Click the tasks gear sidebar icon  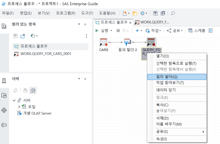(x=4, y=110)
